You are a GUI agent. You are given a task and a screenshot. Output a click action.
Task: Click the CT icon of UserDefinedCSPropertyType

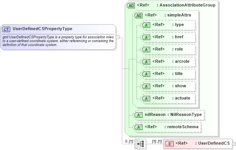[6, 29]
